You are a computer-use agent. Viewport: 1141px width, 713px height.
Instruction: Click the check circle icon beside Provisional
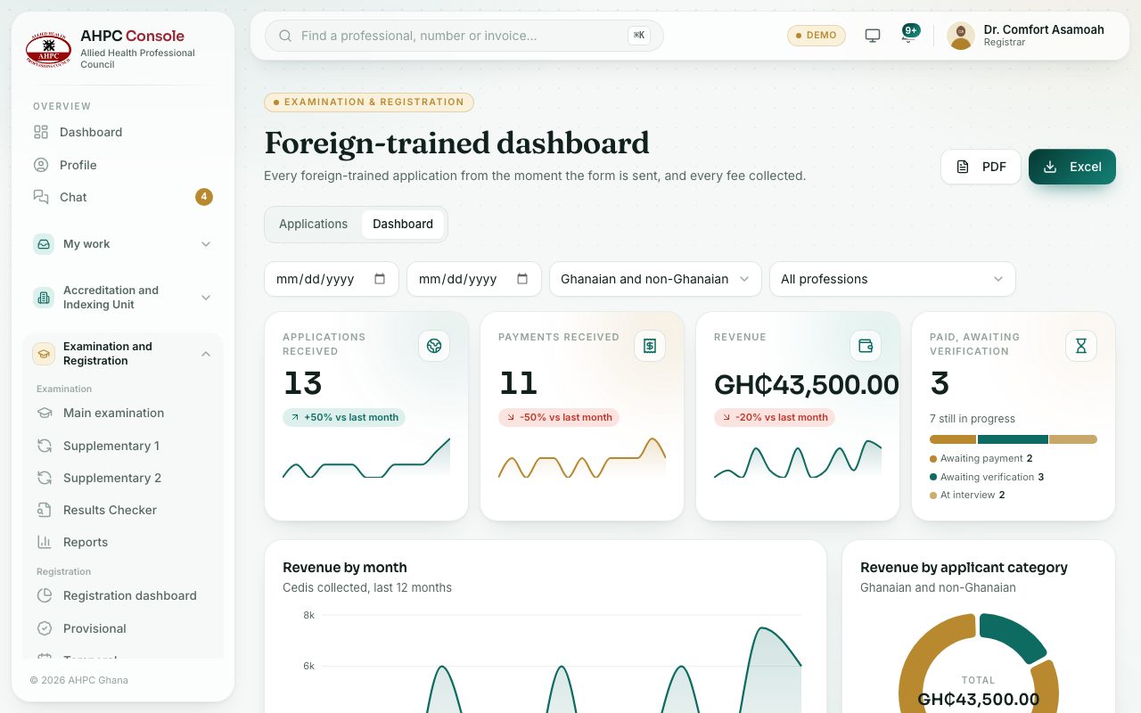click(x=45, y=628)
